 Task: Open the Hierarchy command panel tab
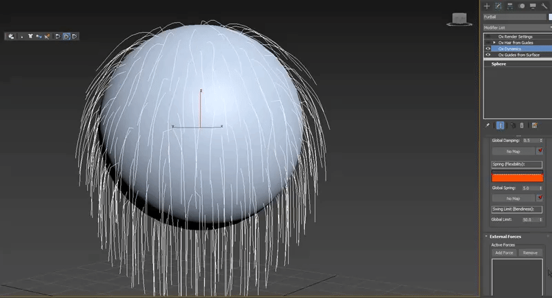(x=509, y=6)
